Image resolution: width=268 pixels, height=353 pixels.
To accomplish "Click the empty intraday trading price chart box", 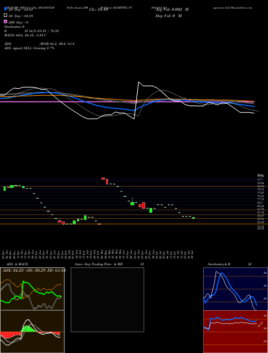I will (x=107, y=300).
